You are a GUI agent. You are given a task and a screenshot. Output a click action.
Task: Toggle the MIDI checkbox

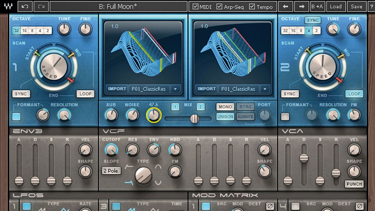point(195,6)
